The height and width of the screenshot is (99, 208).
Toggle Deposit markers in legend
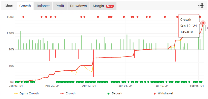pos(115,93)
